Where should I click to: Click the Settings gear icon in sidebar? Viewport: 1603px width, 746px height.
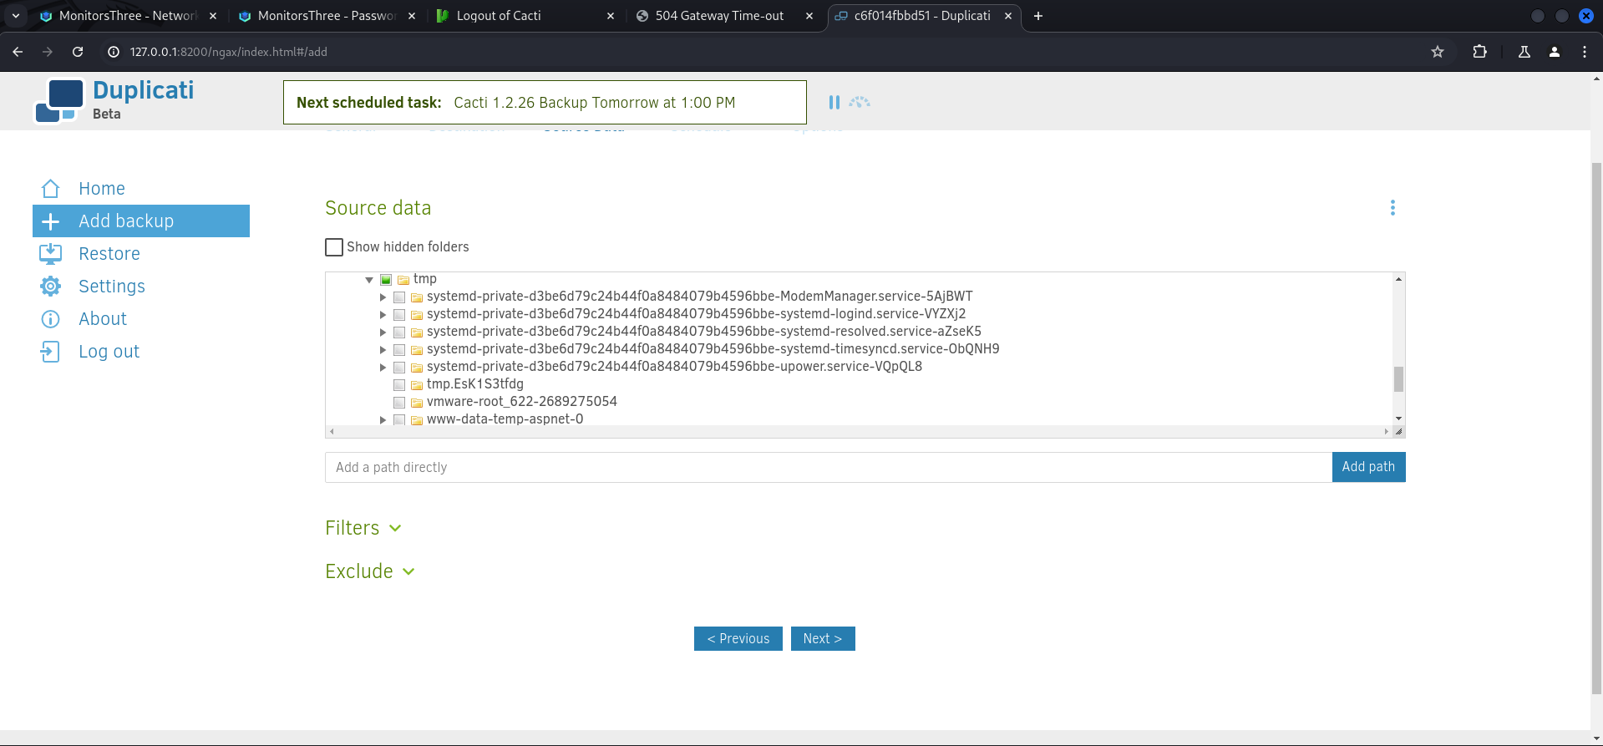pos(50,287)
